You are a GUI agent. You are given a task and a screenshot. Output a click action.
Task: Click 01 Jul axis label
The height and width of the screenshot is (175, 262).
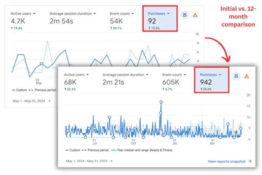(x=94, y=142)
